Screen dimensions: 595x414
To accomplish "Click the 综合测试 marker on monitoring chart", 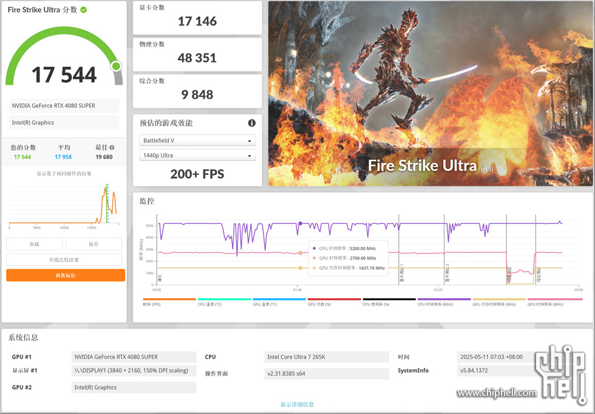I will (539, 275).
